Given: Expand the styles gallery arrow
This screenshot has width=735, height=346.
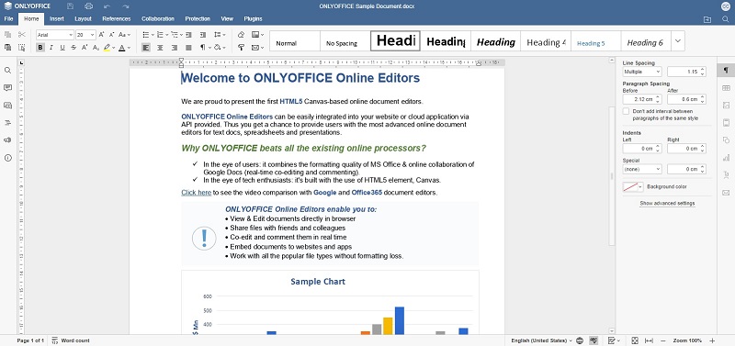Looking at the screenshot, I should pyautogui.click(x=678, y=41).
